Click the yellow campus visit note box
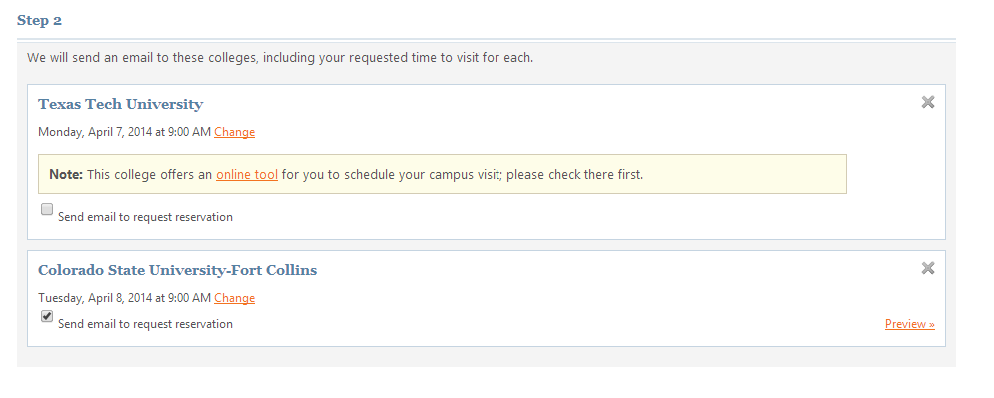Image resolution: width=994 pixels, height=398 pixels. [x=443, y=174]
